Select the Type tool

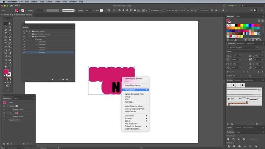[5, 34]
